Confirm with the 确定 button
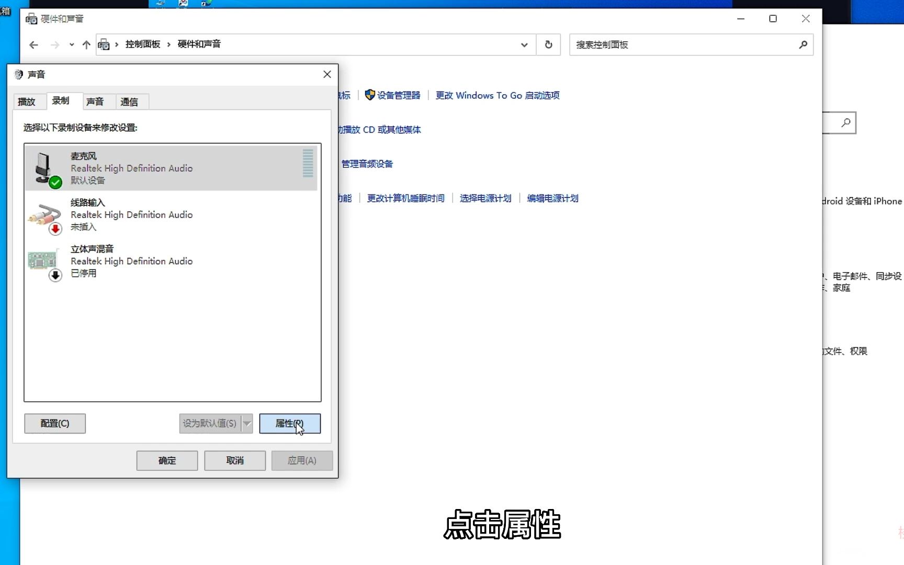 (x=167, y=460)
